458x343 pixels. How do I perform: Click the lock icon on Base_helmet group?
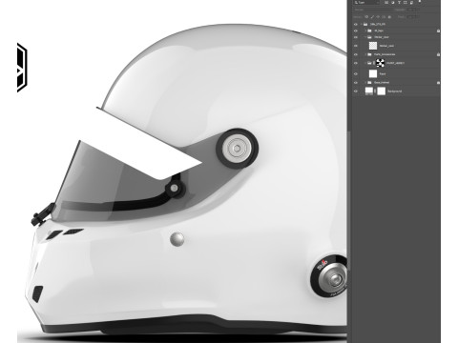point(438,83)
